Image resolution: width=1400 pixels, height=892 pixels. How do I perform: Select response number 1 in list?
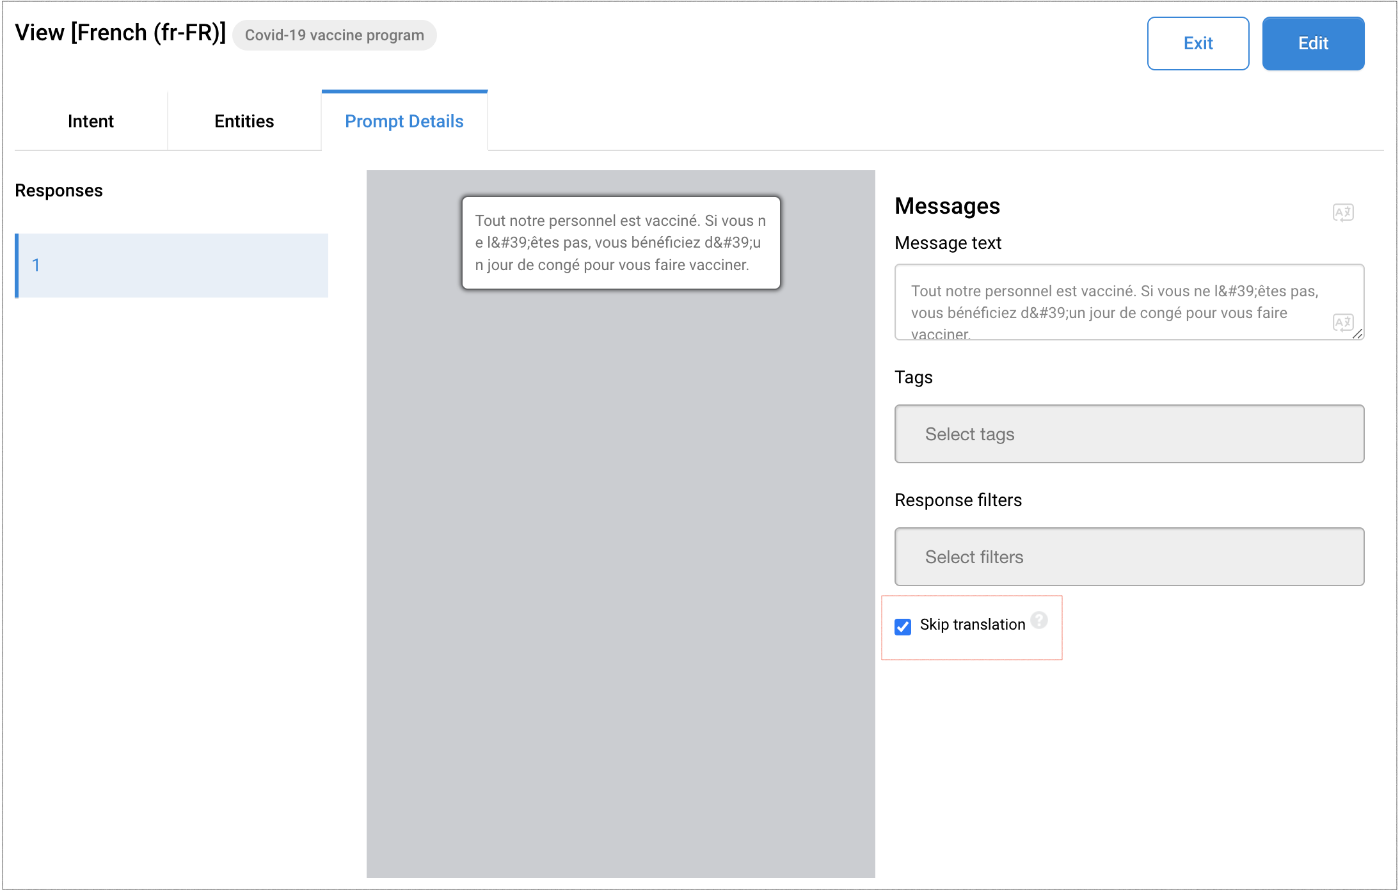click(171, 266)
